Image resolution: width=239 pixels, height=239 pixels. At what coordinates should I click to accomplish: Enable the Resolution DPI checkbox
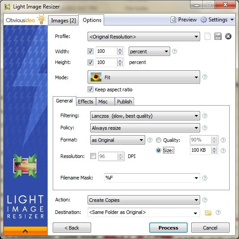pyautogui.click(x=93, y=156)
